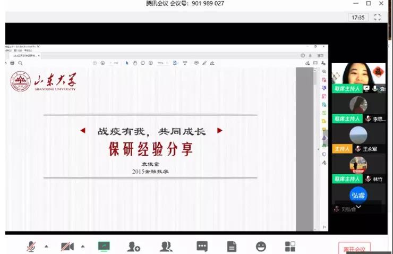Click the help question mark in Acrobat
The height and width of the screenshot is (254, 393).
(303, 55)
